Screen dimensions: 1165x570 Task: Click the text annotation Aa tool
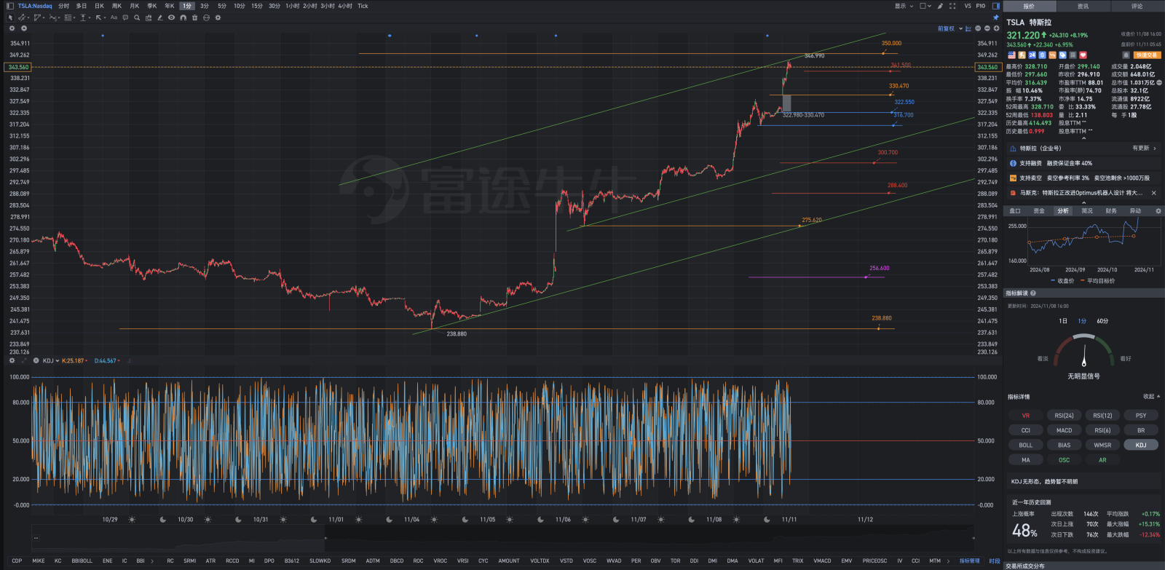click(x=114, y=17)
